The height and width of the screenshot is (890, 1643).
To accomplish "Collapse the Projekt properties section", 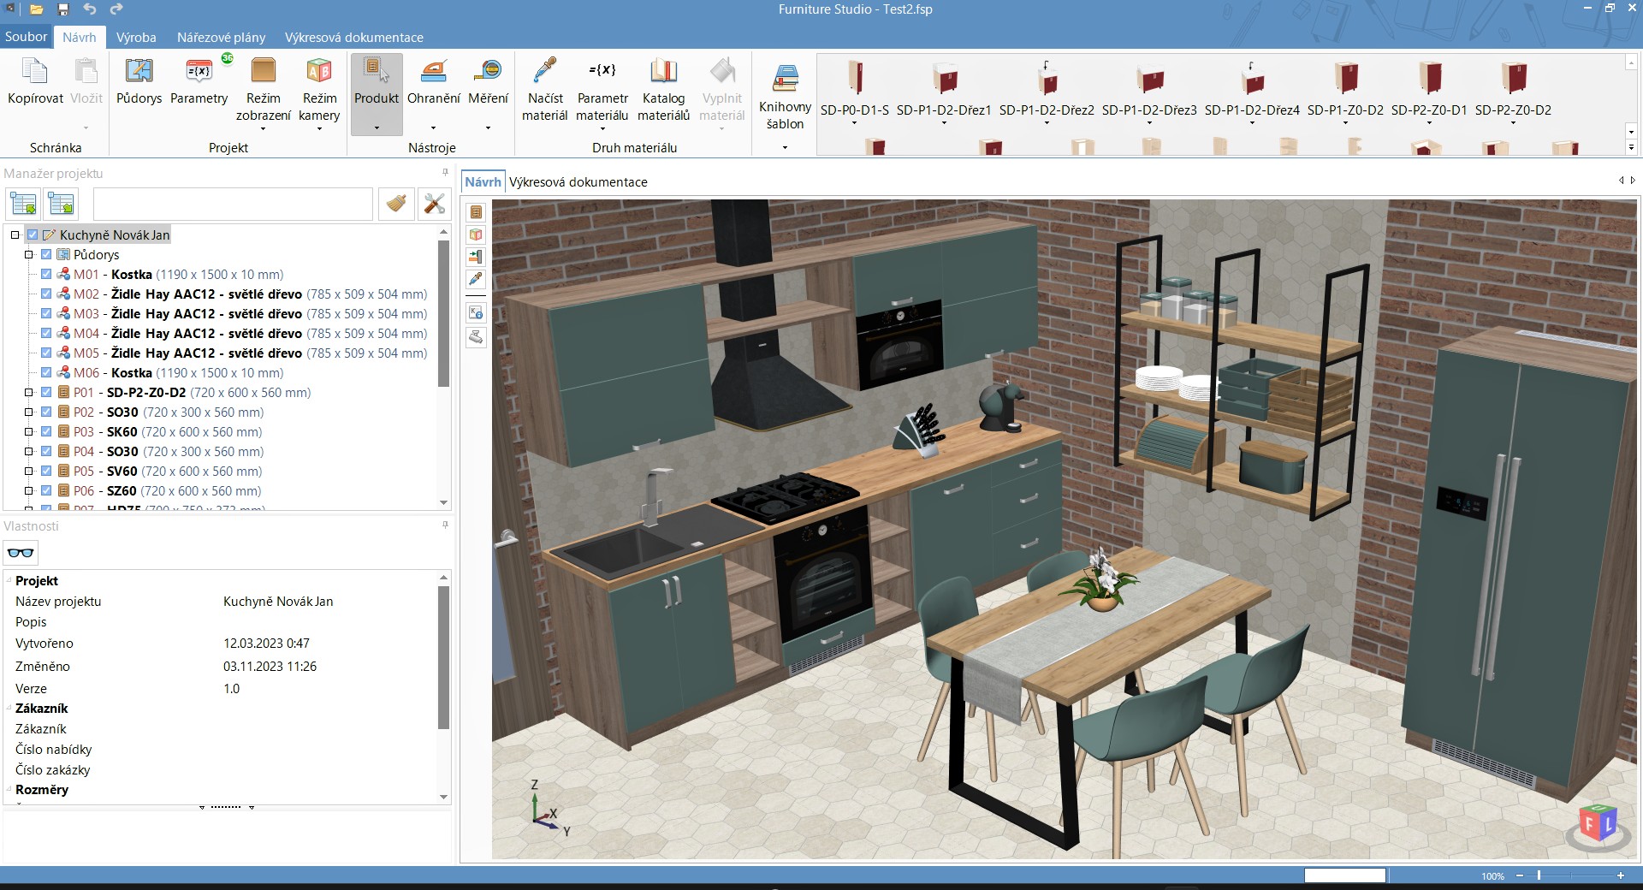I will (9, 580).
